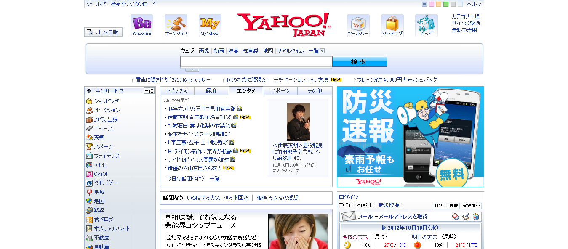Open 路線 in the services sidebar
The width and height of the screenshot is (568, 249).
(x=99, y=210)
